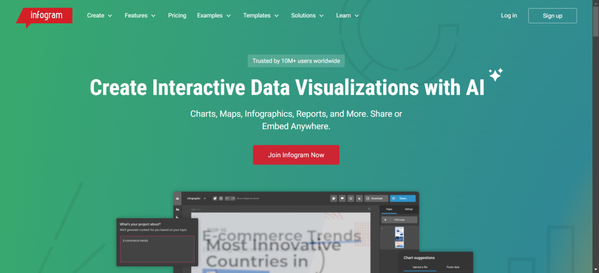
Task: Click the Aa text tool in editor sidebar
Action: click(177, 209)
